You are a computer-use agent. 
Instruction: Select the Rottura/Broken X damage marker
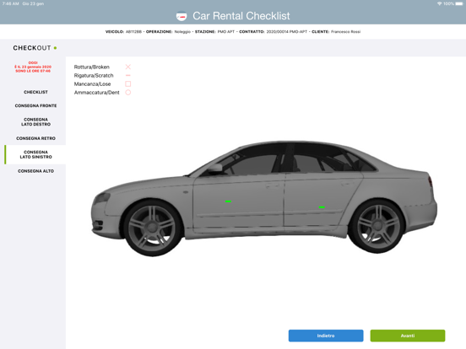(x=127, y=67)
